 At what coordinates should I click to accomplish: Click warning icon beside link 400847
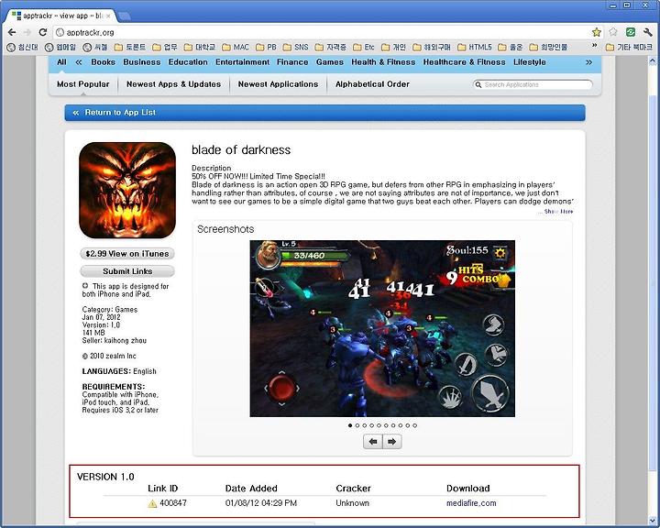point(152,503)
